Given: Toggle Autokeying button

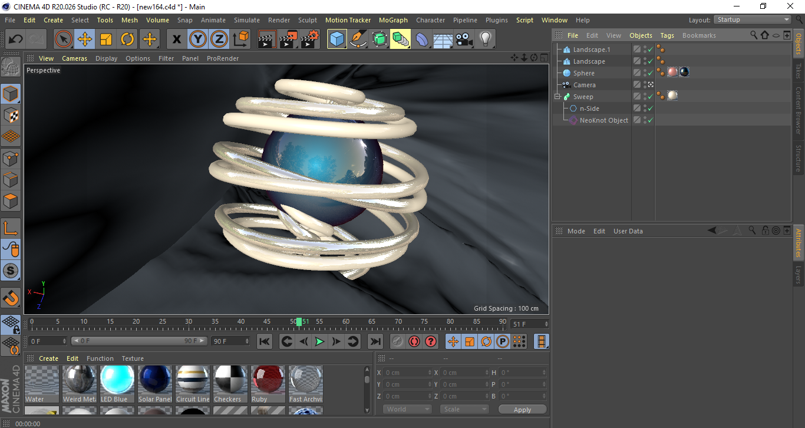Looking at the screenshot, I should click(414, 341).
